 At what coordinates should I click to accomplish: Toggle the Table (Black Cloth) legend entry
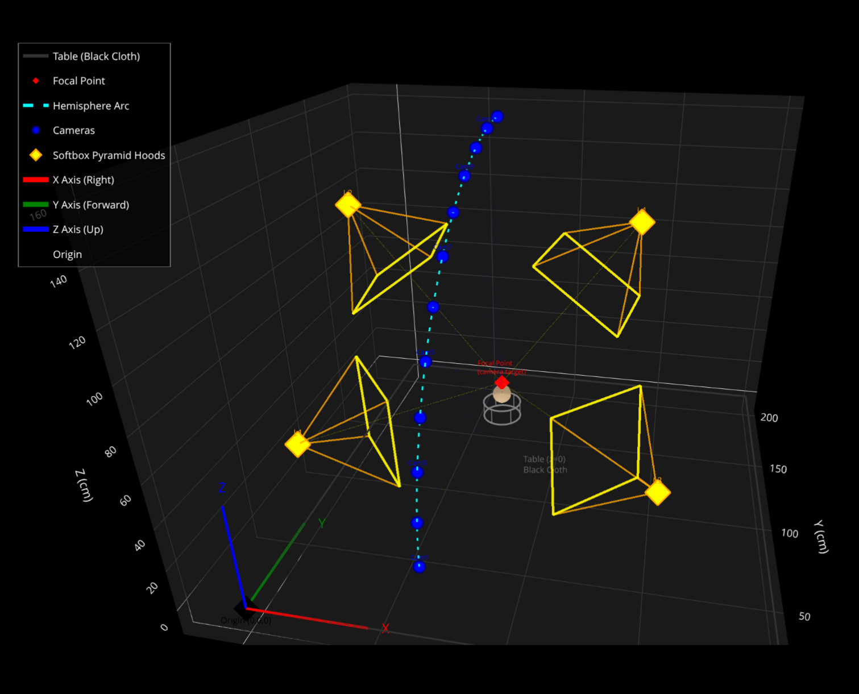(x=94, y=56)
